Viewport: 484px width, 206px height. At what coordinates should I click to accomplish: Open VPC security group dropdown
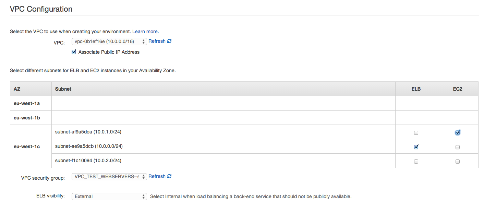pyautogui.click(x=109, y=177)
